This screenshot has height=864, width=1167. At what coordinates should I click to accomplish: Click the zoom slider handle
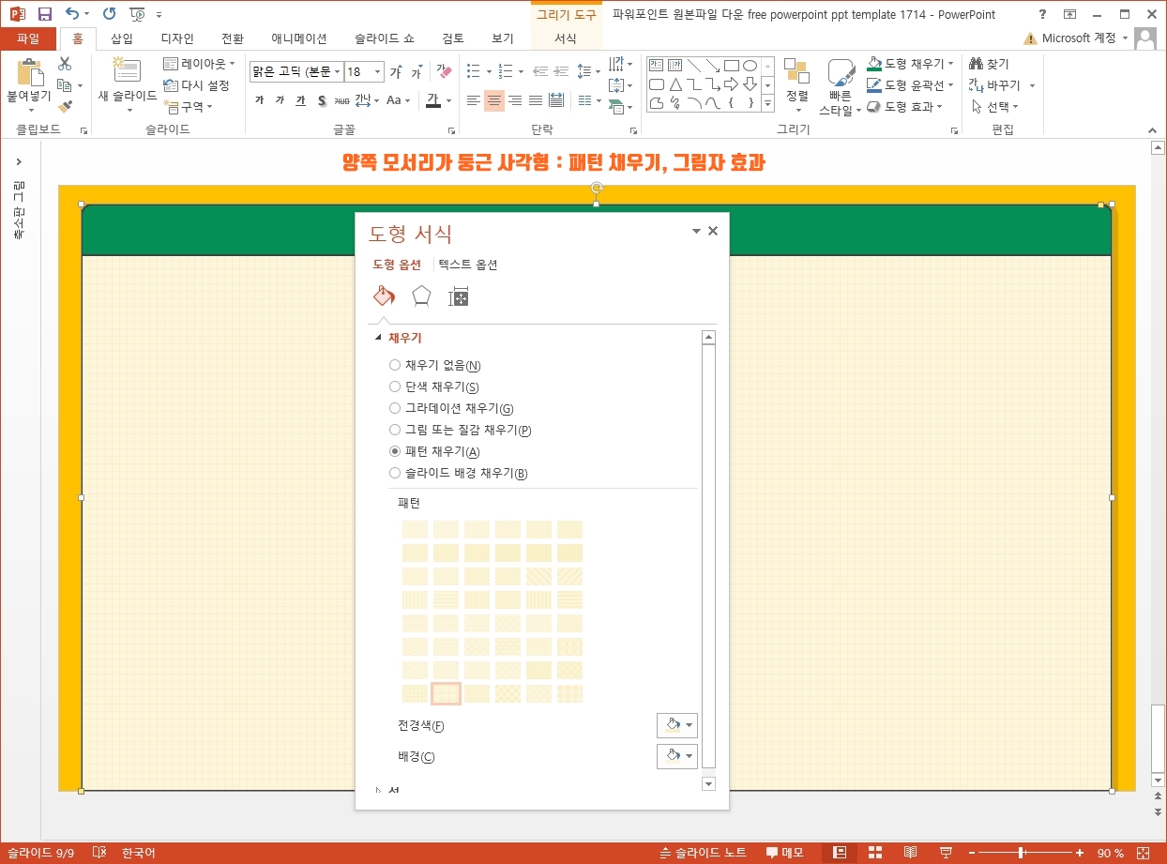pyautogui.click(x=1021, y=853)
